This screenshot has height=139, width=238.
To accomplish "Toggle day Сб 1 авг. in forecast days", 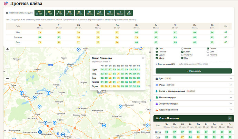I will pos(129,13).
